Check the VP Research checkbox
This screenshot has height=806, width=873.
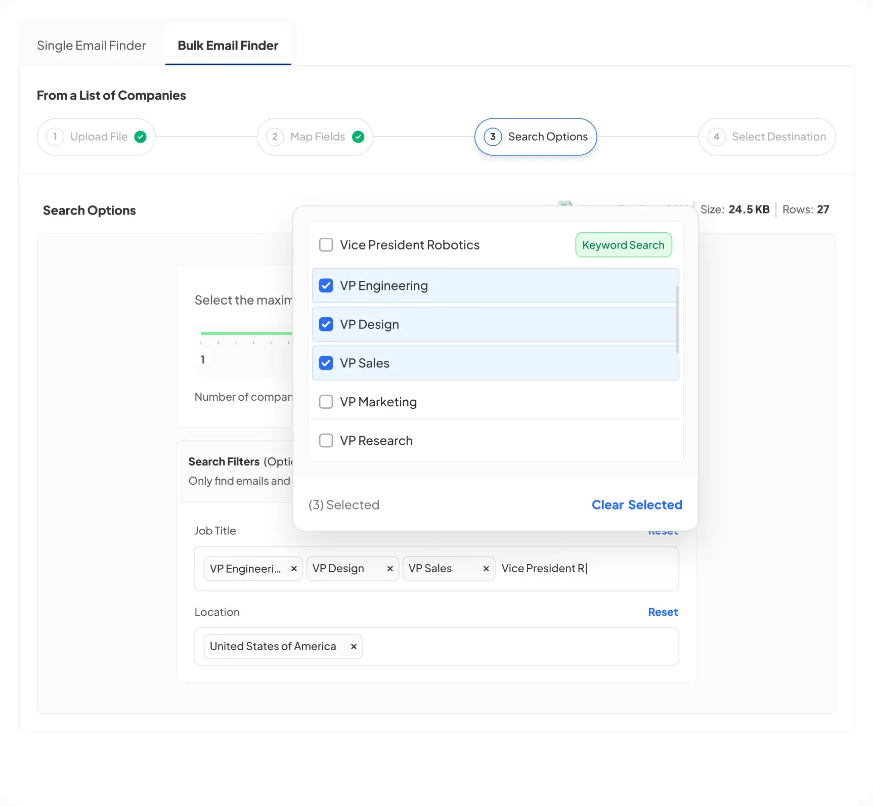pyautogui.click(x=326, y=440)
